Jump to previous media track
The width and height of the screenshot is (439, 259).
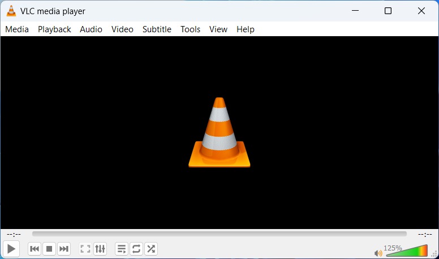tap(35, 249)
